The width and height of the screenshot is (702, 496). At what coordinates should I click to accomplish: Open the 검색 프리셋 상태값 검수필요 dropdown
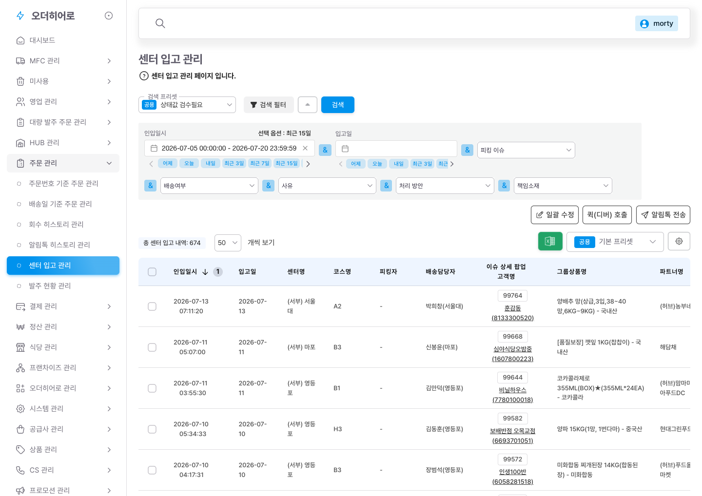187,105
